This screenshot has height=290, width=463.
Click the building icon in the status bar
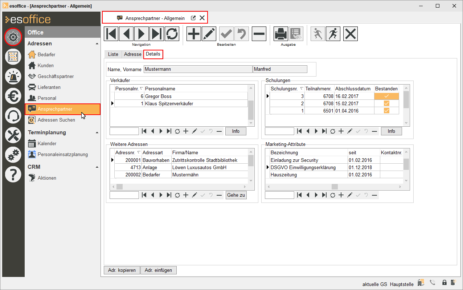point(421,283)
